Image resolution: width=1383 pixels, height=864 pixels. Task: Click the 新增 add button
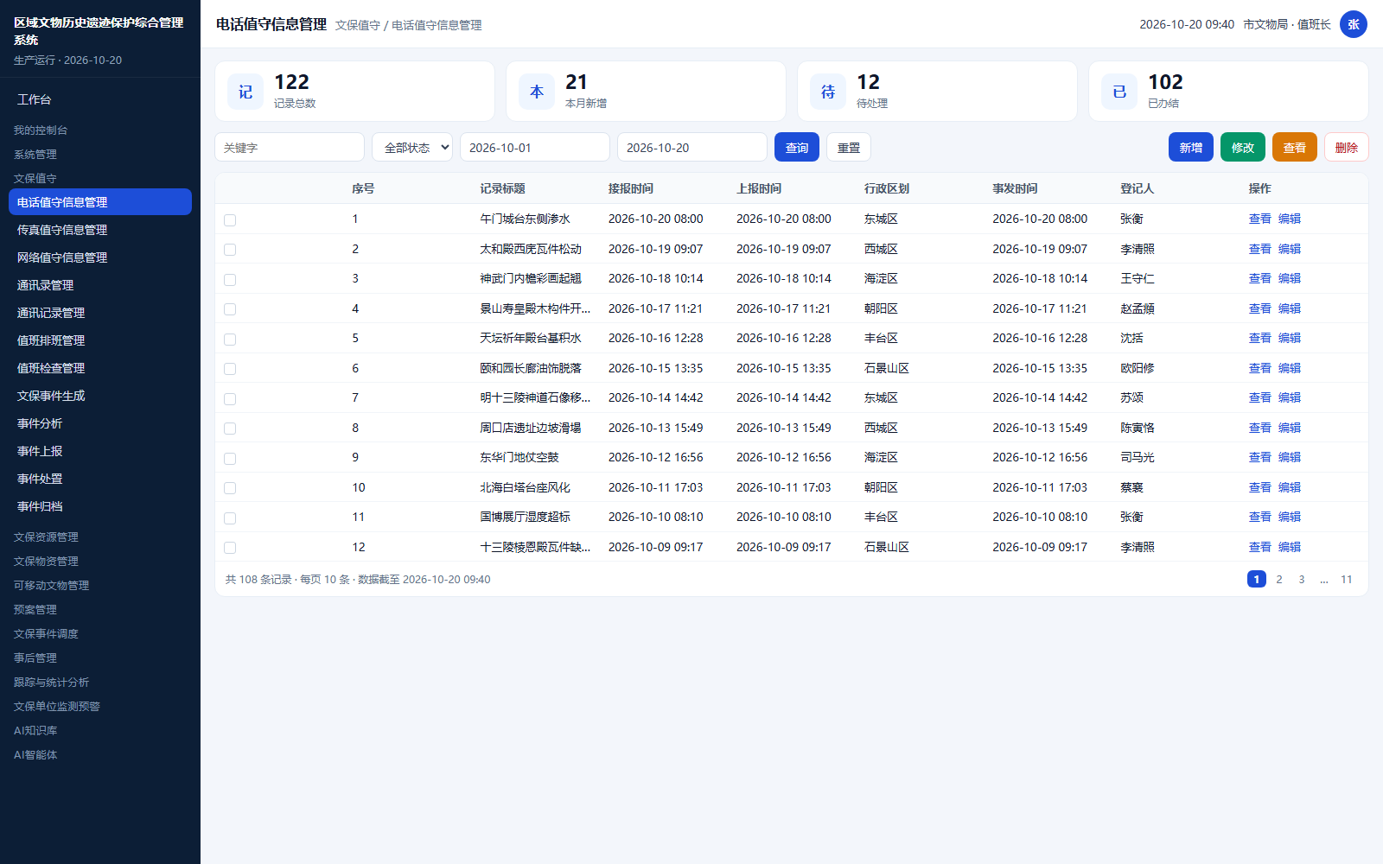click(1191, 147)
